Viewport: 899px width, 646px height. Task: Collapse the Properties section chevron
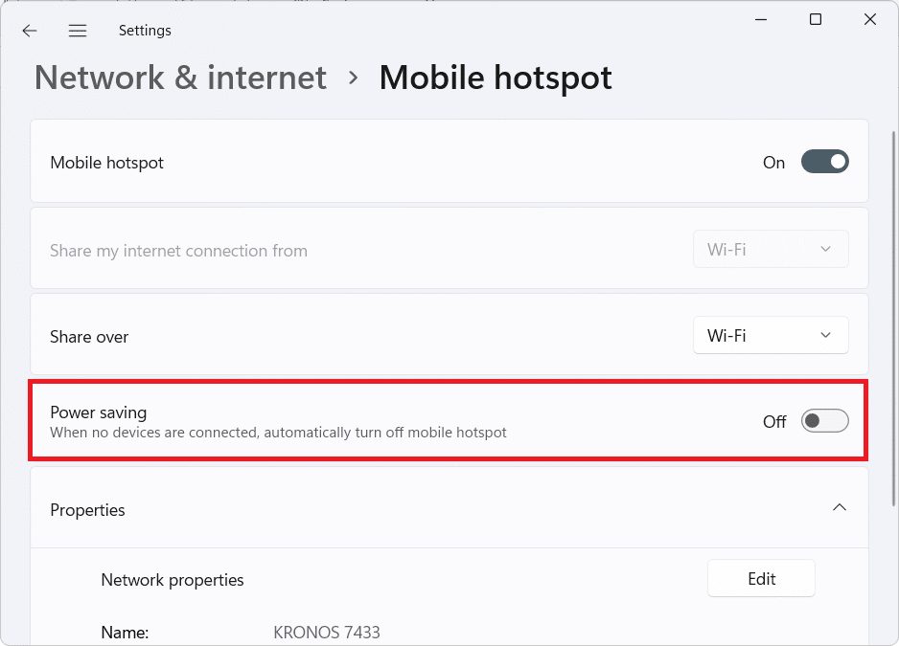point(840,508)
